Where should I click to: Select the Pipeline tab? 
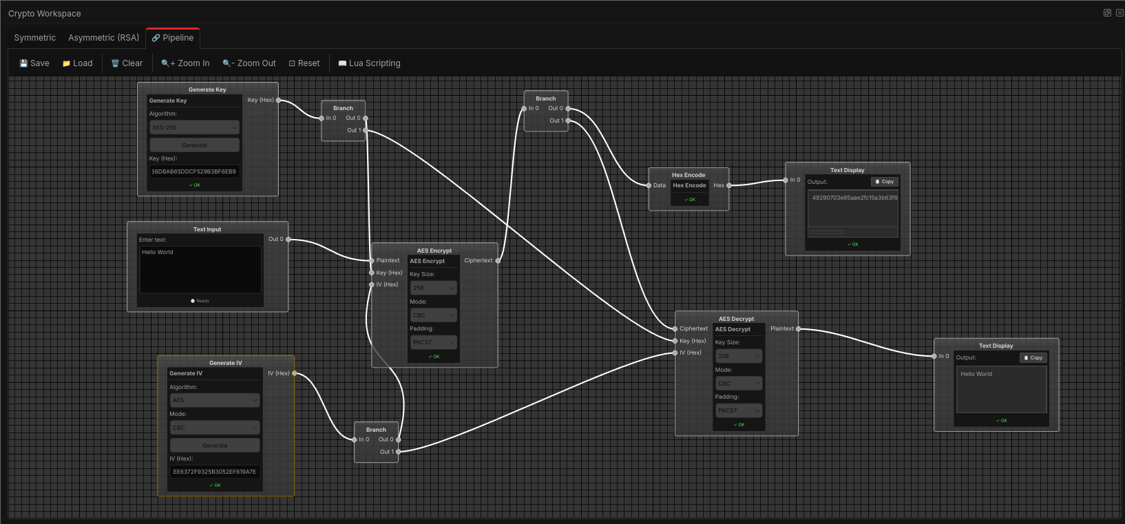pos(173,38)
